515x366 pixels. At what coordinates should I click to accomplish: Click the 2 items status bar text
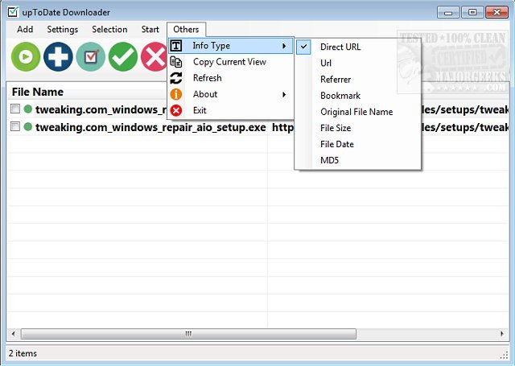(23, 353)
